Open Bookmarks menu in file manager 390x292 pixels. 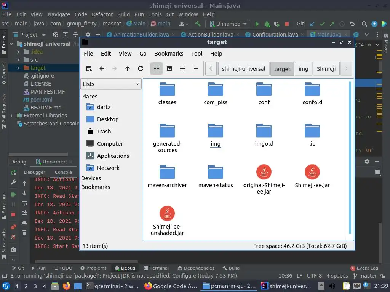coord(169,54)
